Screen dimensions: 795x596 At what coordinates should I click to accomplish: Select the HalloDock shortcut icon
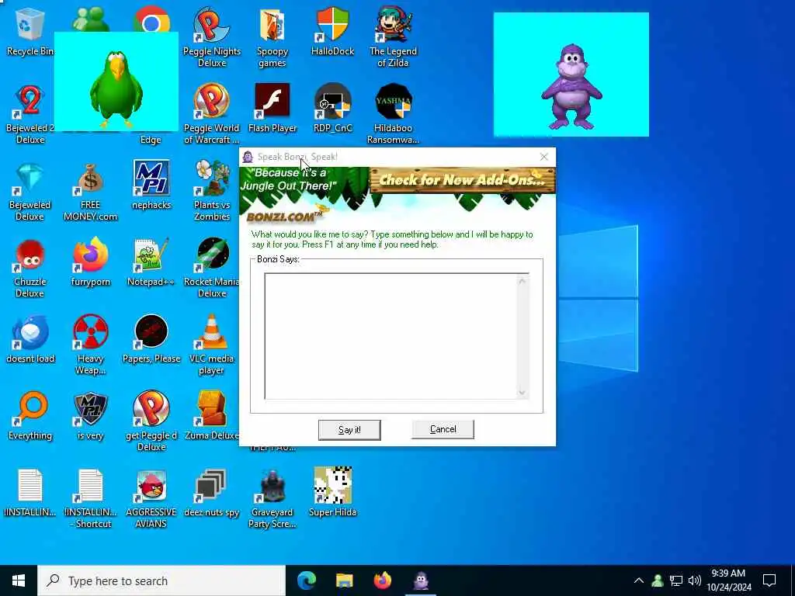[x=332, y=26]
